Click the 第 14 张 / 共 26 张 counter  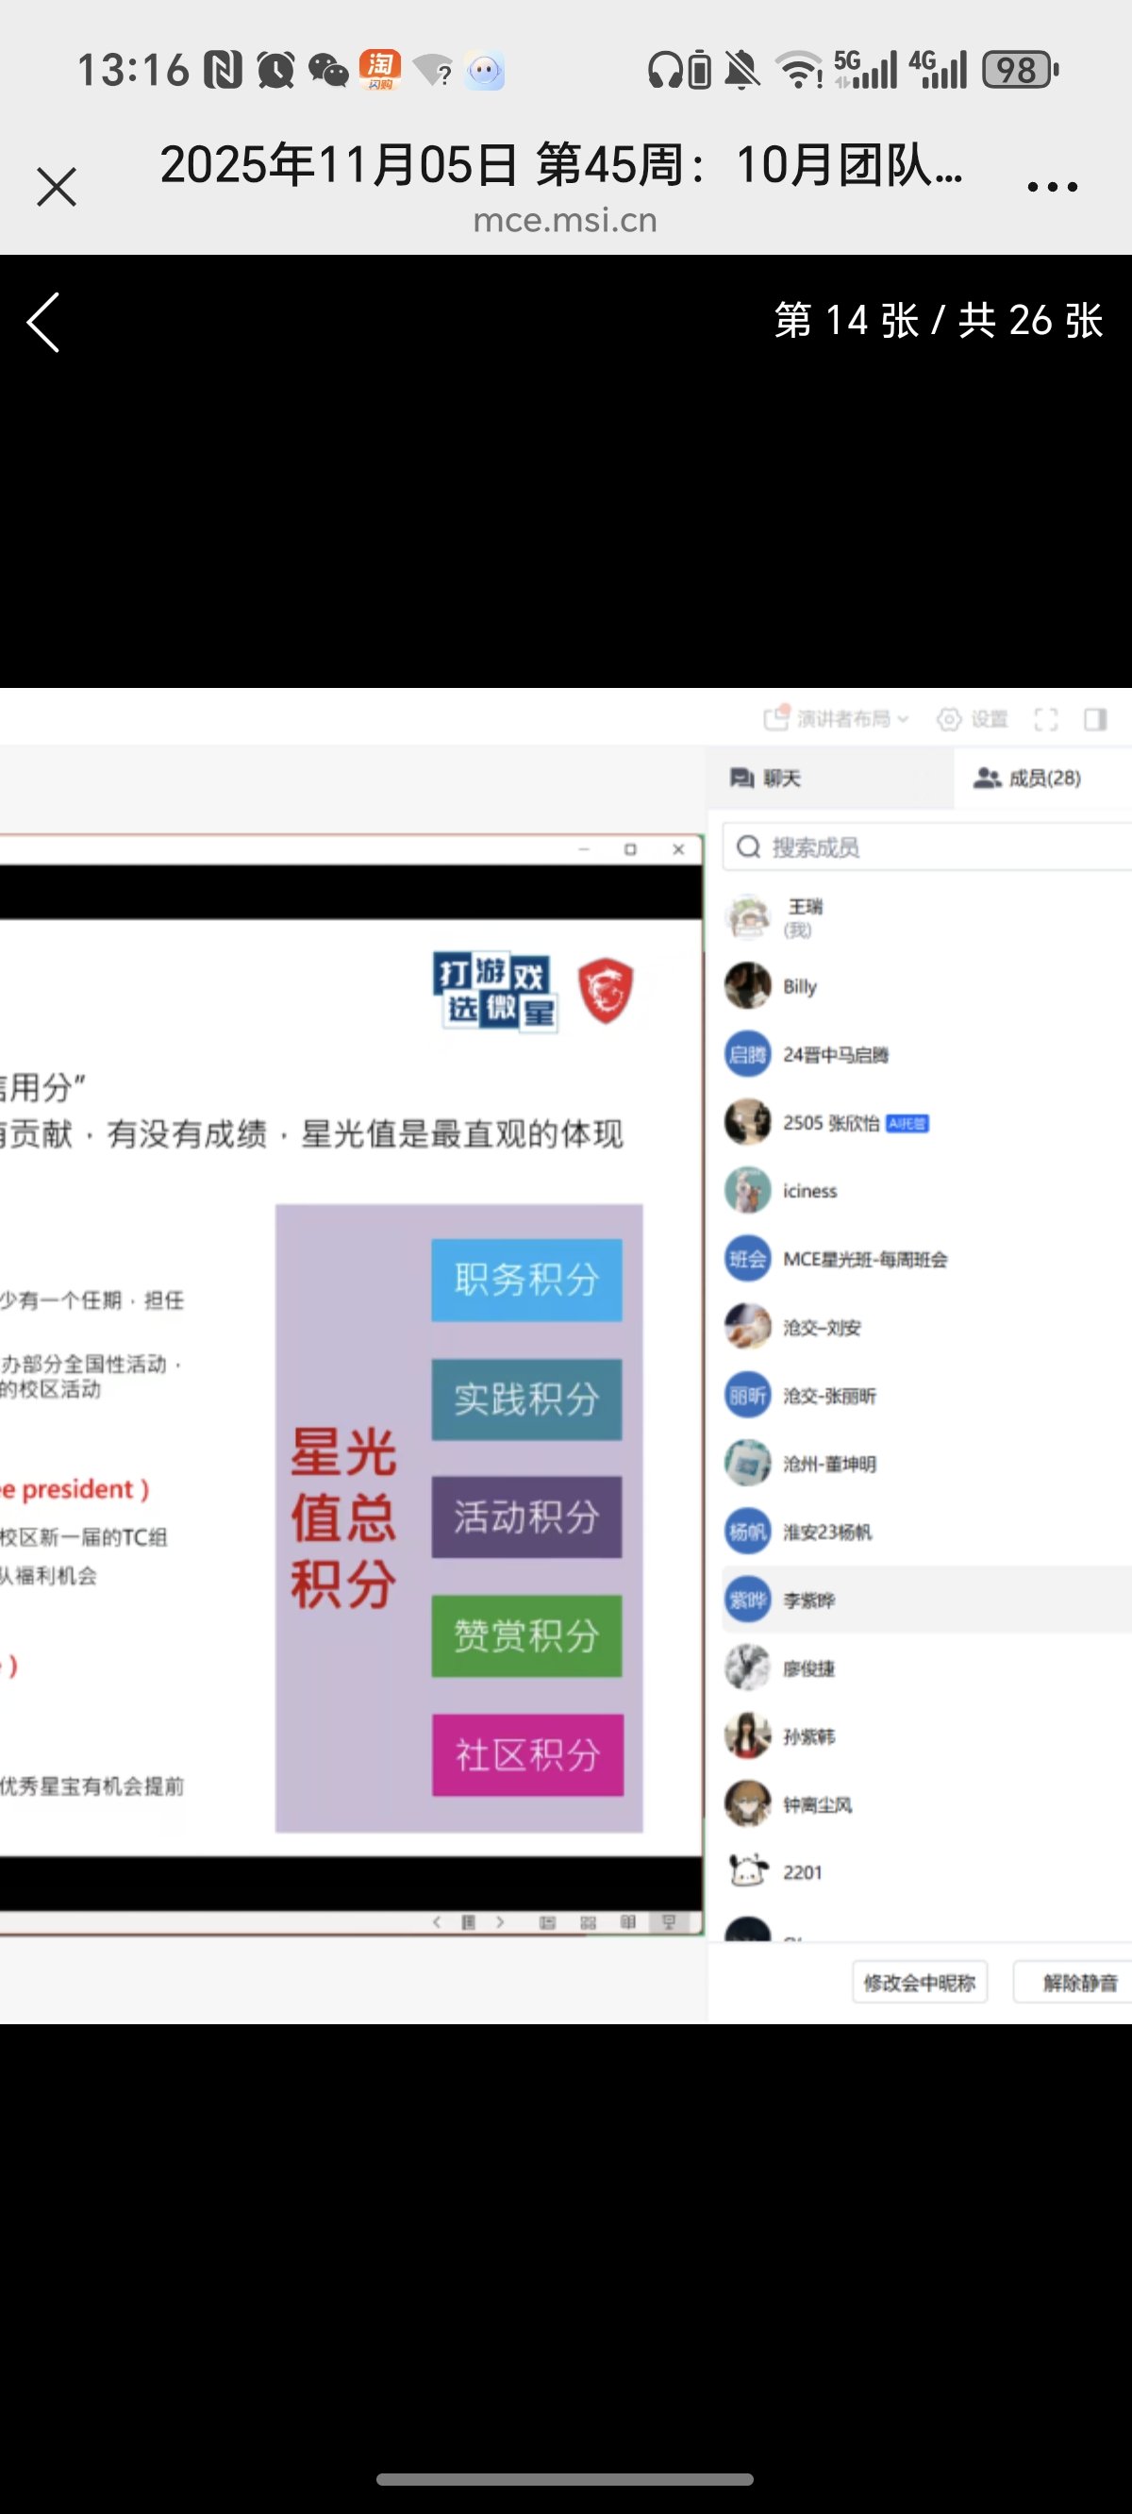tap(938, 320)
